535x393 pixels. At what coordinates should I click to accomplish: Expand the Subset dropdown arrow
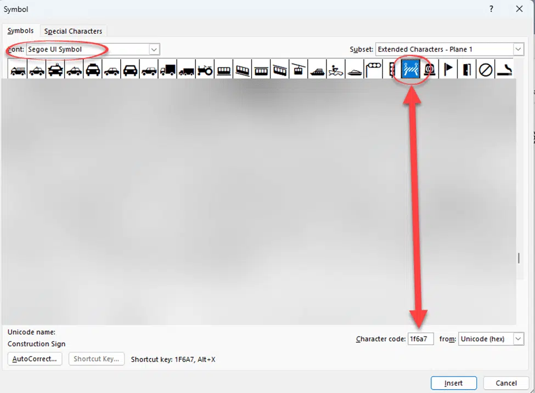pyautogui.click(x=519, y=49)
